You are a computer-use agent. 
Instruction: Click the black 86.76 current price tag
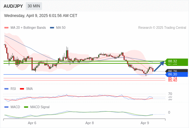[x=177, y=71]
